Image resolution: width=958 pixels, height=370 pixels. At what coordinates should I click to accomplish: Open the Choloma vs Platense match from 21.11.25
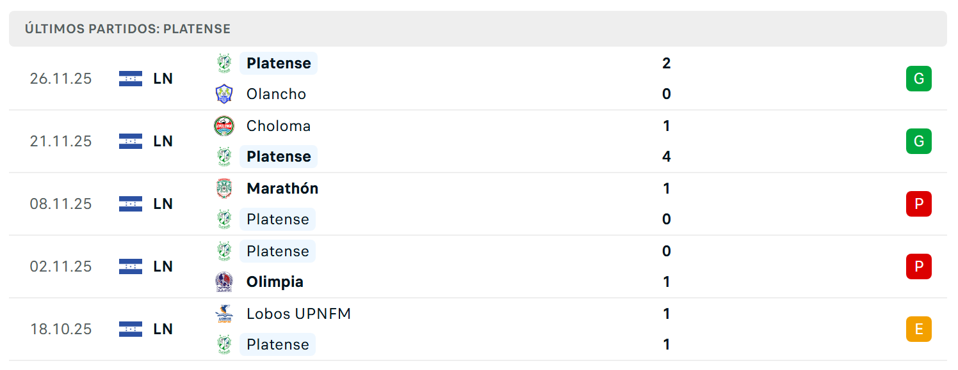[x=478, y=141]
